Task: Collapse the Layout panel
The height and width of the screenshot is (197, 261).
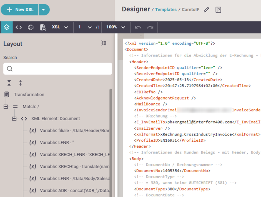Action: pyautogui.click(x=104, y=43)
